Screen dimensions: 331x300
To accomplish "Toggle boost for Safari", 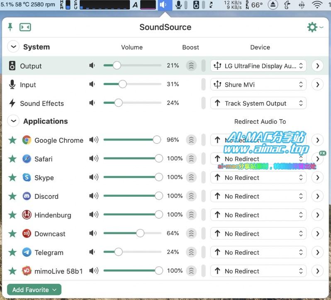I will pos(191,159).
